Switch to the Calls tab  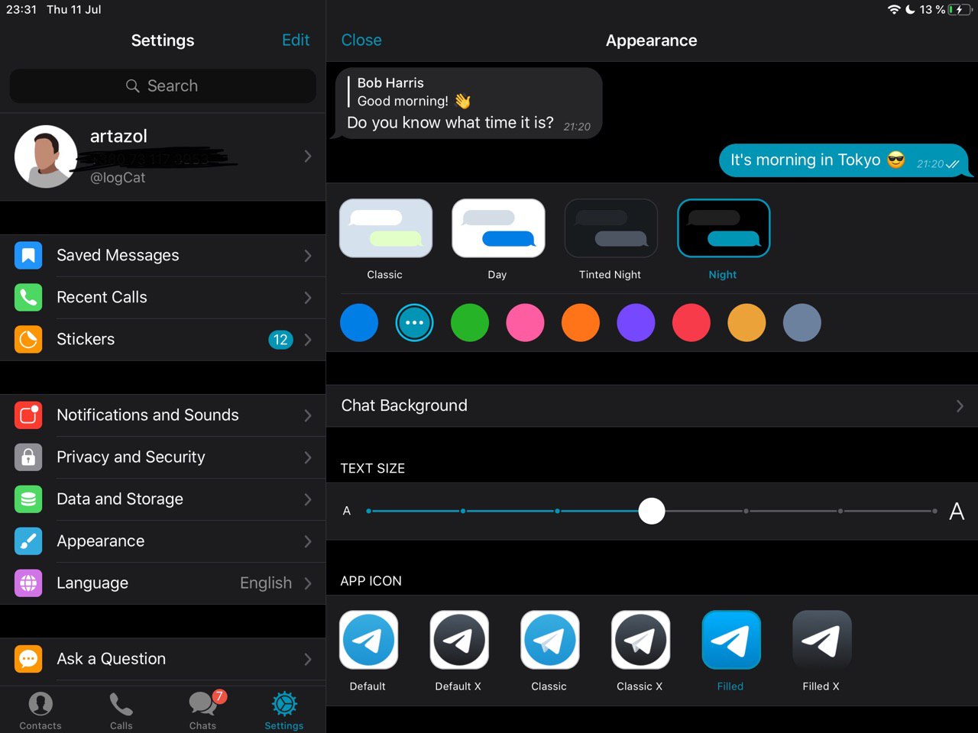coord(121,711)
